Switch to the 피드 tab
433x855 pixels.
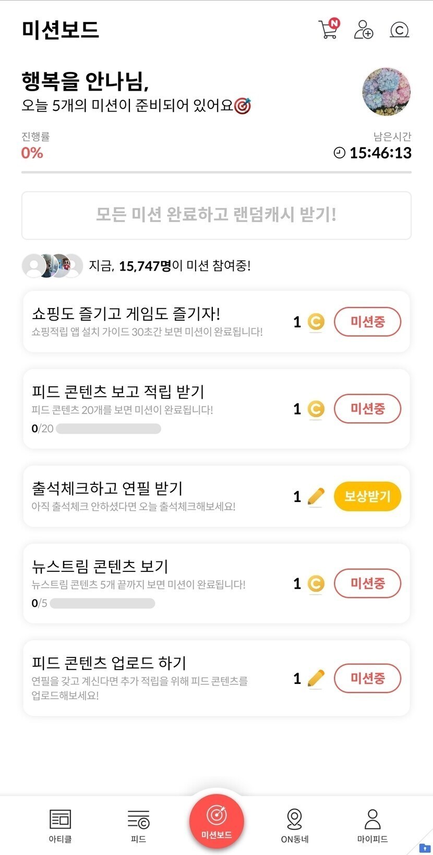point(138,825)
